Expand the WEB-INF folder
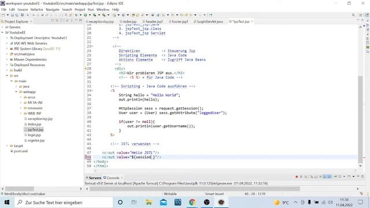Image resolution: width=370 pixels, height=208 pixels. [x=21, y=113]
